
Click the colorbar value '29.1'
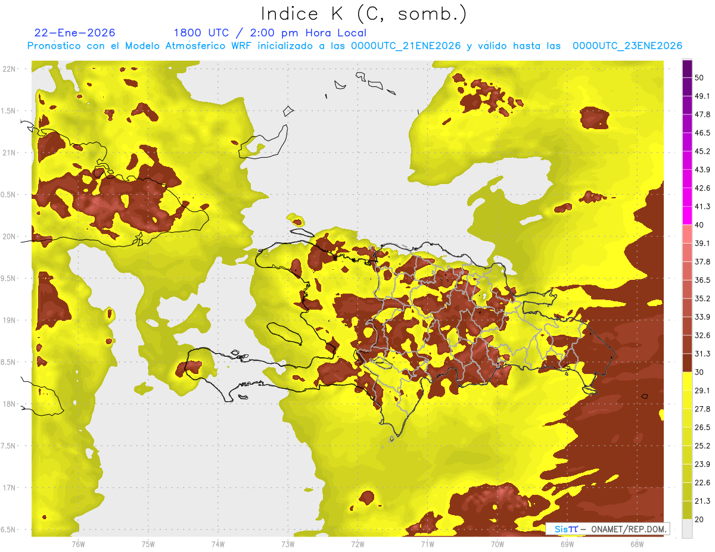pos(702,391)
